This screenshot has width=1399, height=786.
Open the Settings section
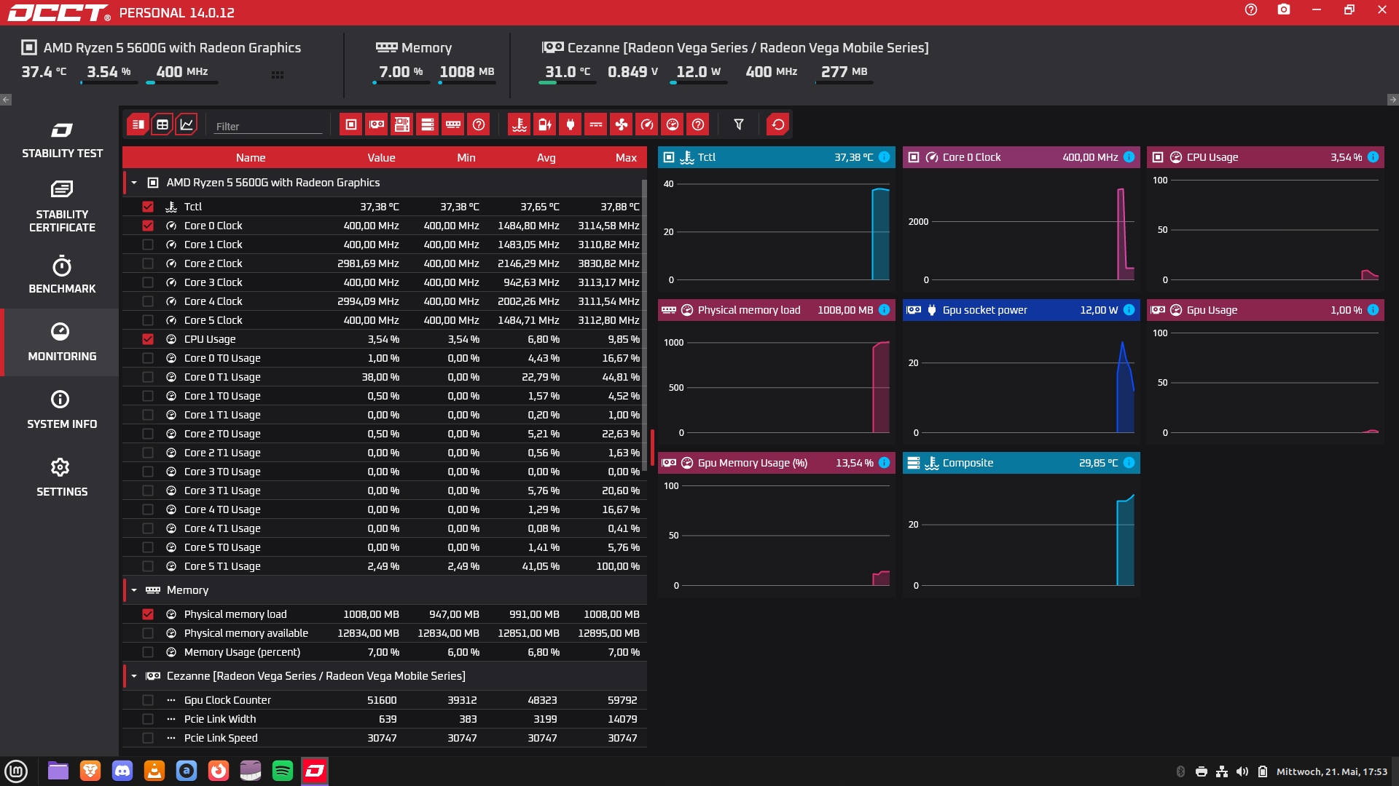coord(62,477)
